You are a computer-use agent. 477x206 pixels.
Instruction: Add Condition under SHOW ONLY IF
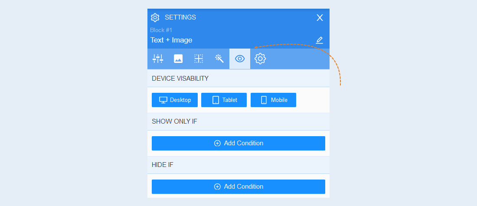pos(238,143)
